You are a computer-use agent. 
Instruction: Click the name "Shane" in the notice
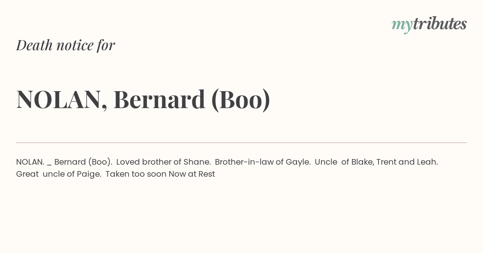coord(196,162)
